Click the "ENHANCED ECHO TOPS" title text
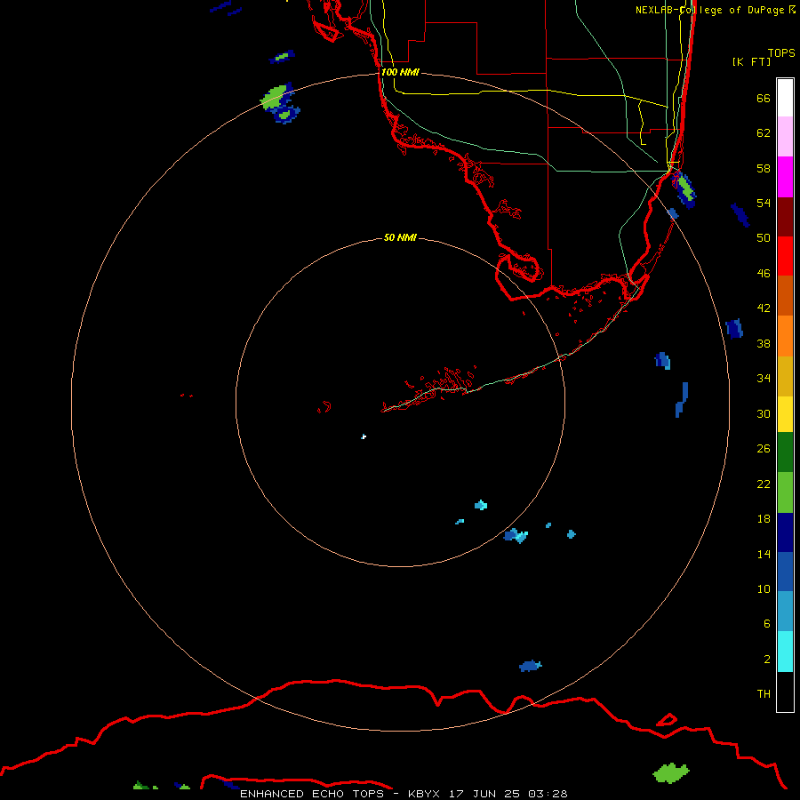The width and height of the screenshot is (800, 800). (311, 794)
